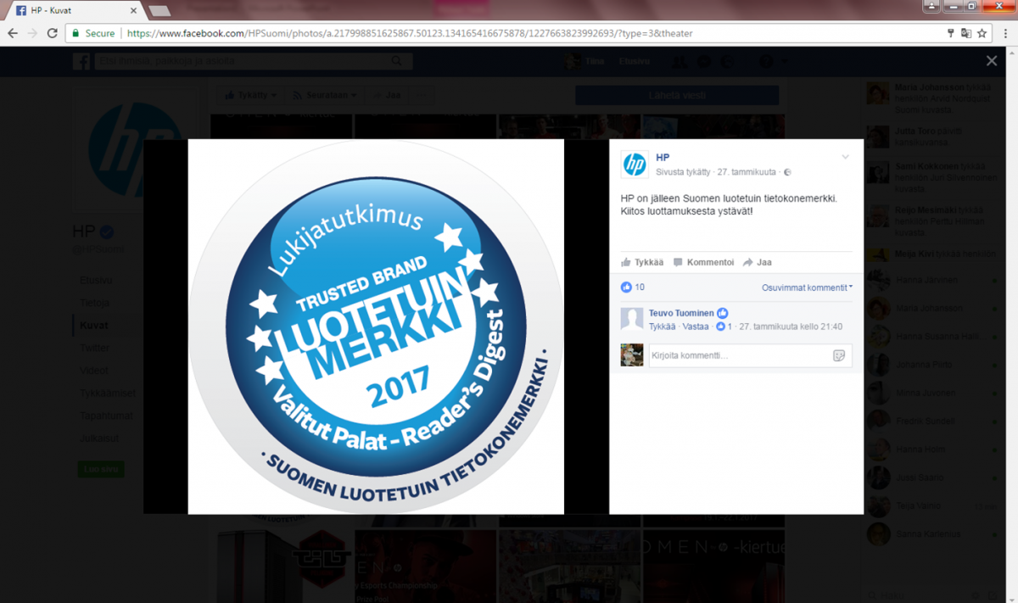1018x603 pixels.
Task: Close the HP - Kuvat tab
Action: tap(132, 10)
